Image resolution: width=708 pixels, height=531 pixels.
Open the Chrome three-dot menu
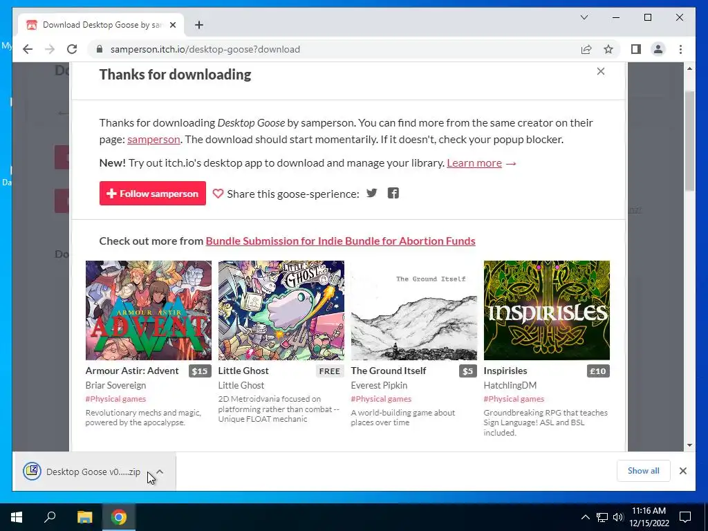680,49
